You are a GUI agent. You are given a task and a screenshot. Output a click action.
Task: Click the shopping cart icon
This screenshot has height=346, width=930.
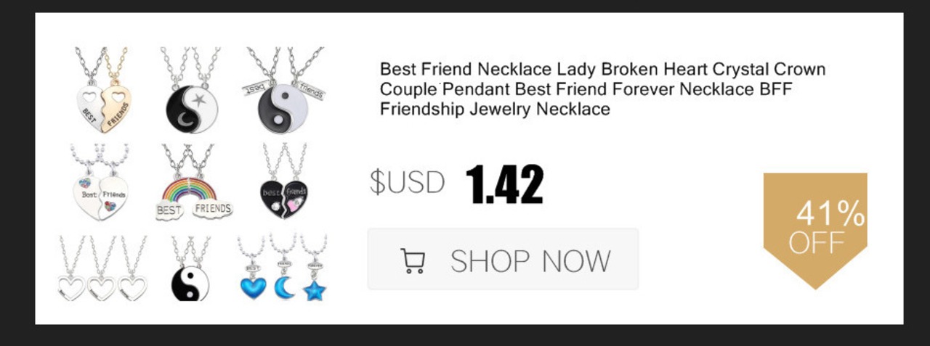pyautogui.click(x=413, y=260)
